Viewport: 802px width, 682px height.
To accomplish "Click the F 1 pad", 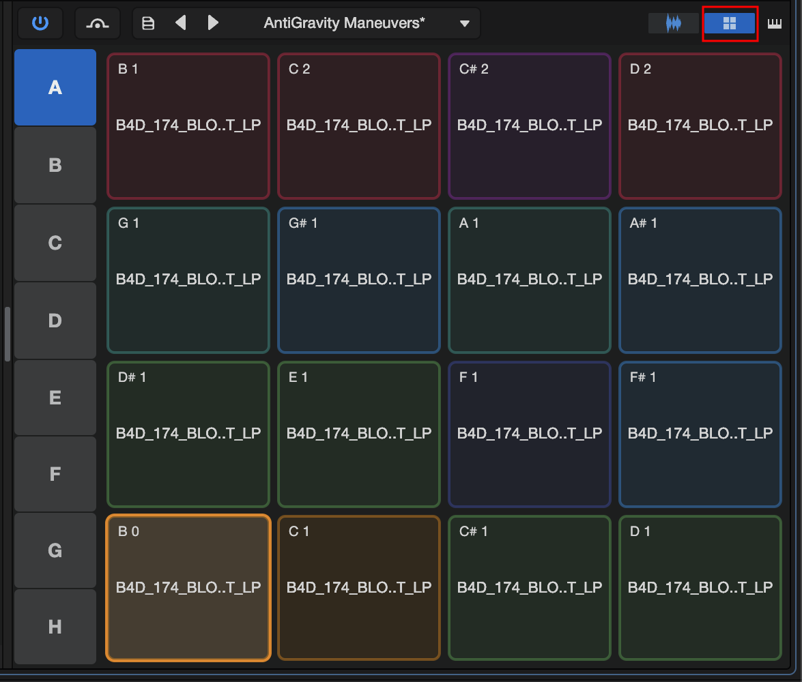I will click(530, 434).
